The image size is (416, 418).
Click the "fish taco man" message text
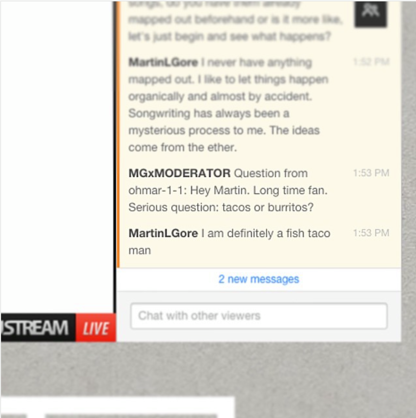pos(230,242)
